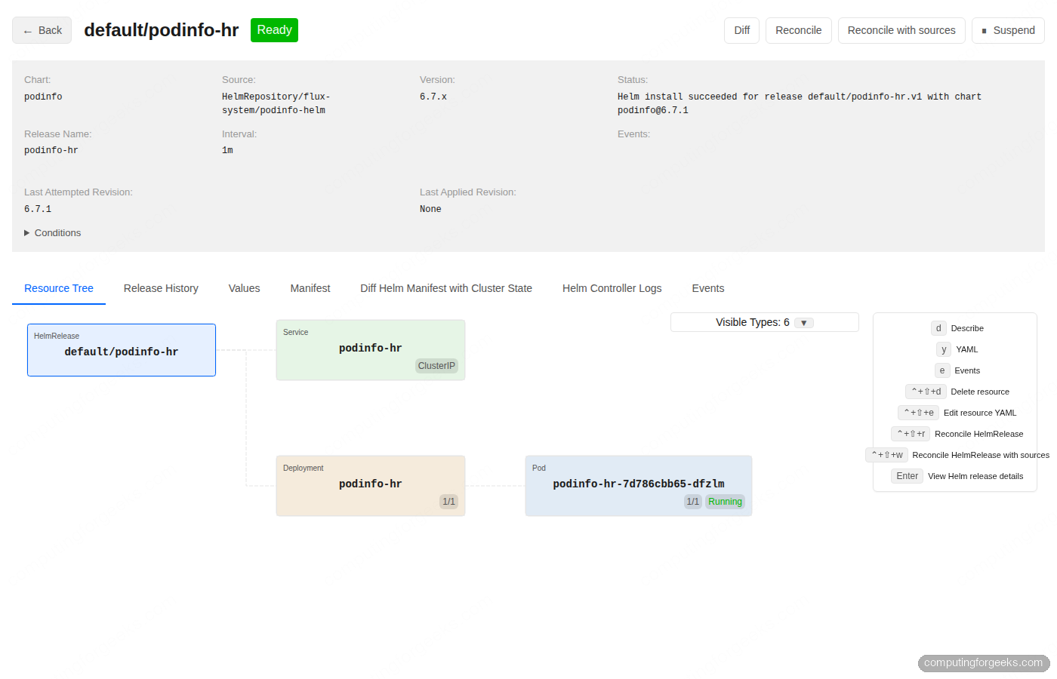This screenshot has width=1057, height=679.
Task: Click the Edit resource YAML shortcut key
Action: (919, 413)
